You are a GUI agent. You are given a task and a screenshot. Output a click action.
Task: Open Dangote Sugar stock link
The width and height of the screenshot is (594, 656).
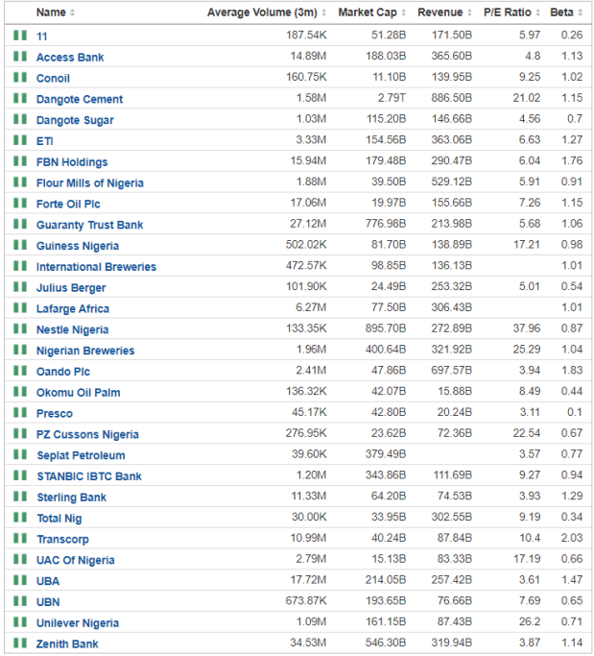pyautogui.click(x=75, y=120)
